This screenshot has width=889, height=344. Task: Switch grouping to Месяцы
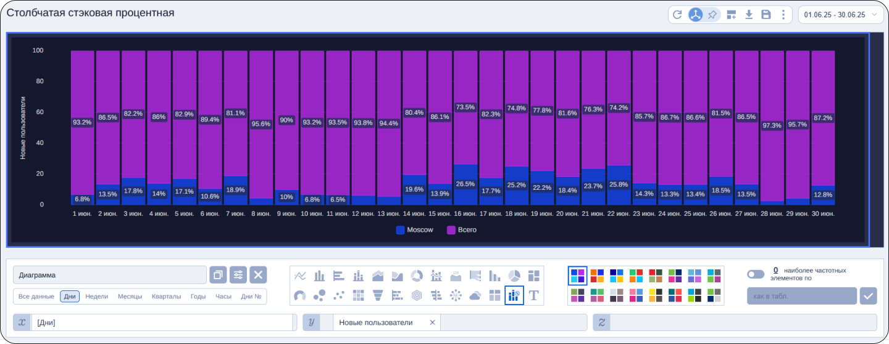130,297
